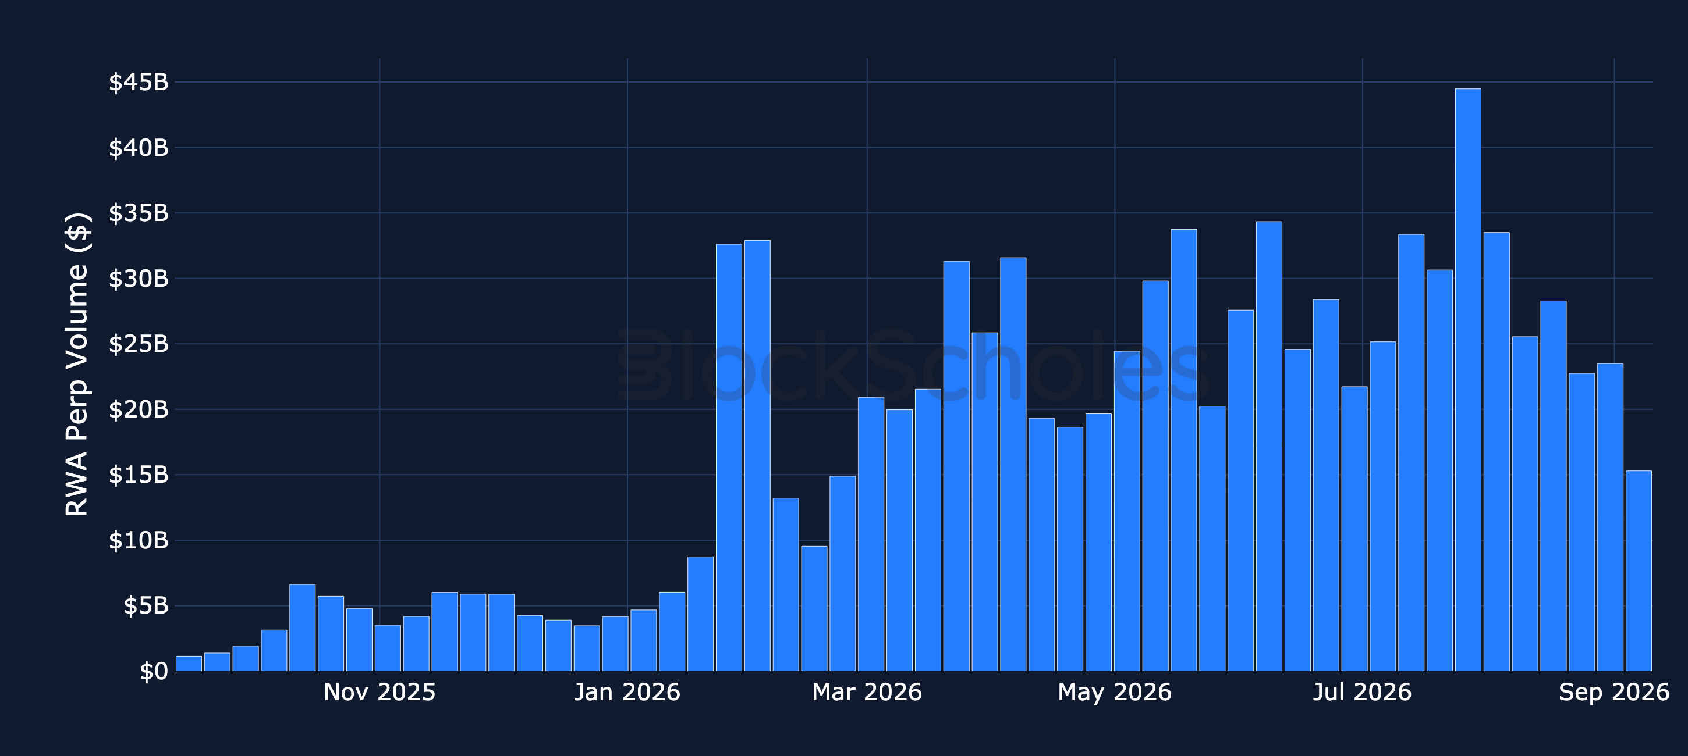This screenshot has height=756, width=1688.
Task: Click the Jul 2026 x-axis label
Action: (x=1362, y=693)
